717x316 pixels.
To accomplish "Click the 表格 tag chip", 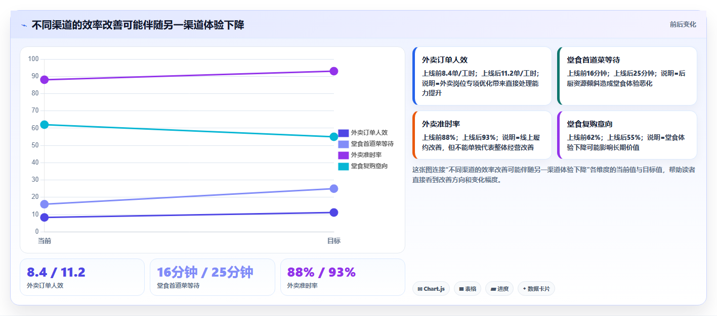I will coord(468,289).
